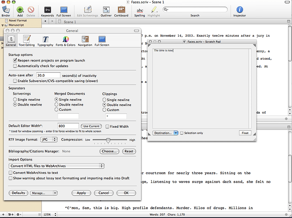
Task: Click the Spelling toolbar icon
Action: [140, 10]
